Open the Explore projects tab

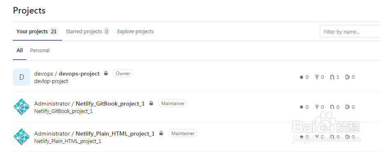point(136,32)
